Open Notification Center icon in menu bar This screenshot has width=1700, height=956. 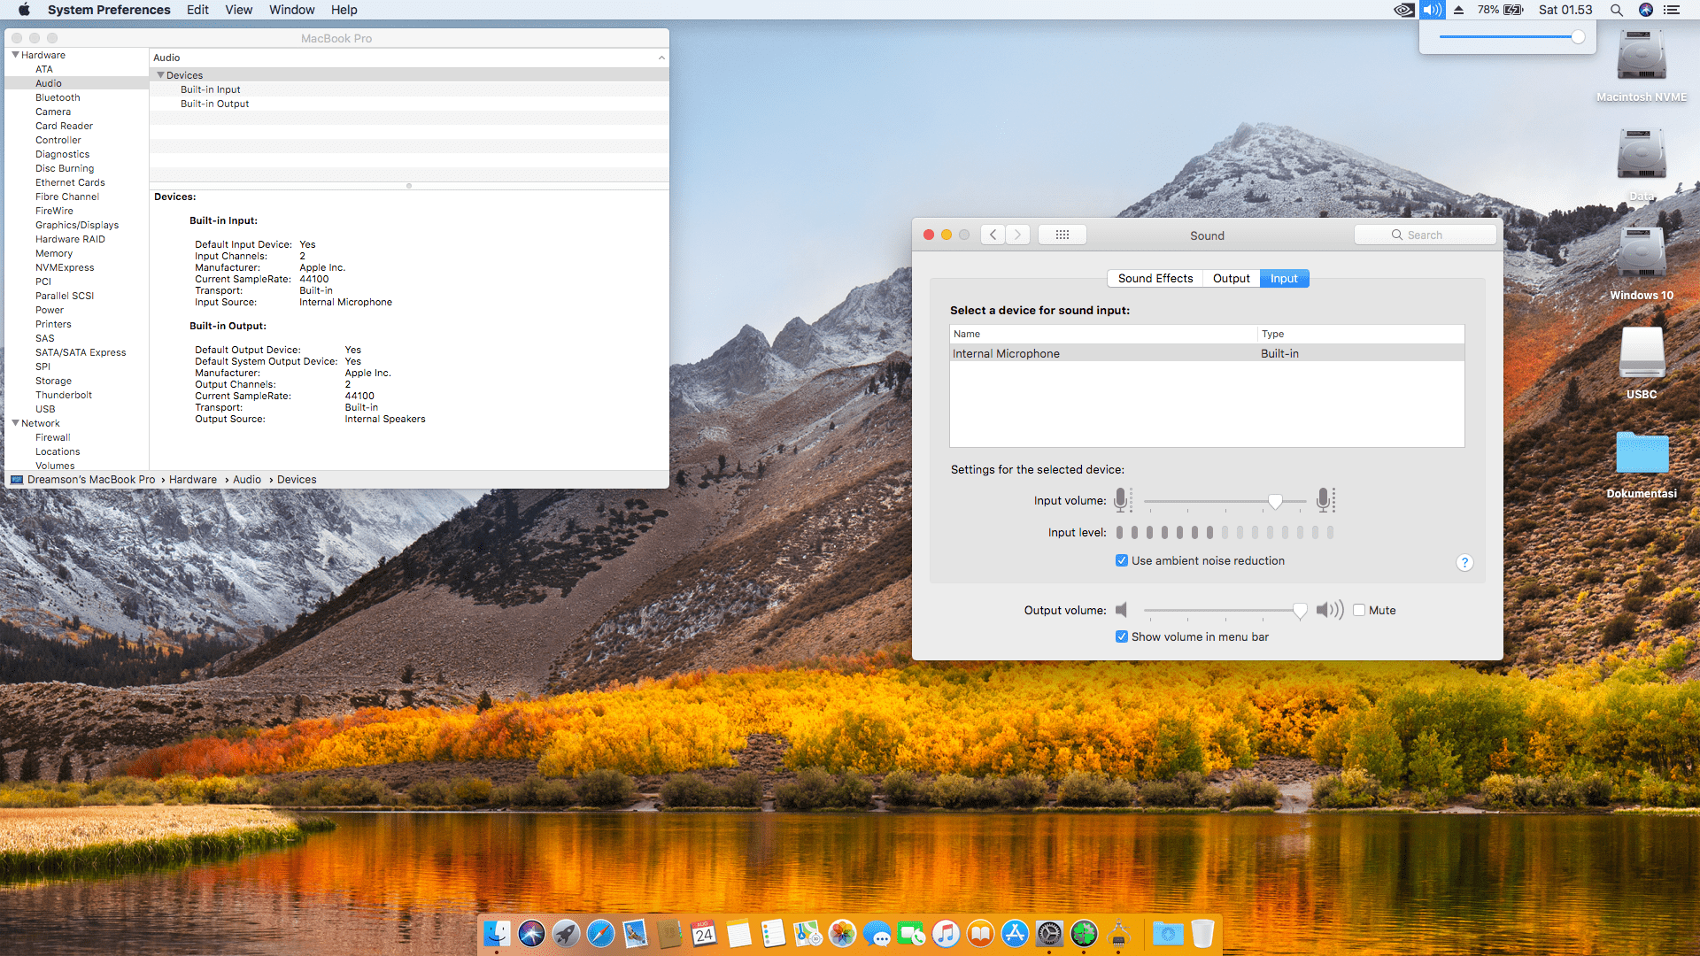(x=1672, y=10)
